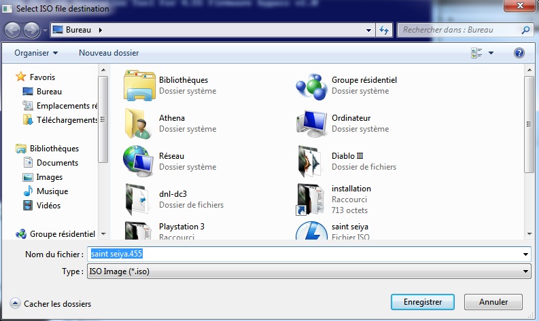This screenshot has width=539, height=321.
Task: Click Nouveau dossier in the toolbar
Action: [109, 52]
